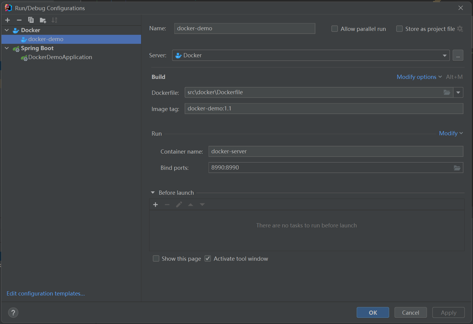473x324 pixels.
Task: Collapse the Docker tree node
Action: (x=7, y=30)
